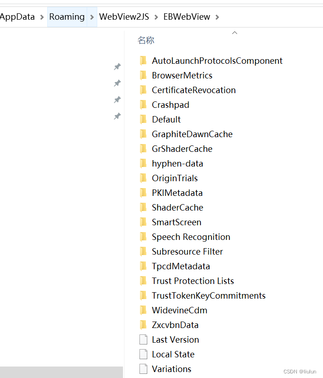Click the Crashpad folder icon
Screen dimensions: 323x378
pyautogui.click(x=143, y=105)
